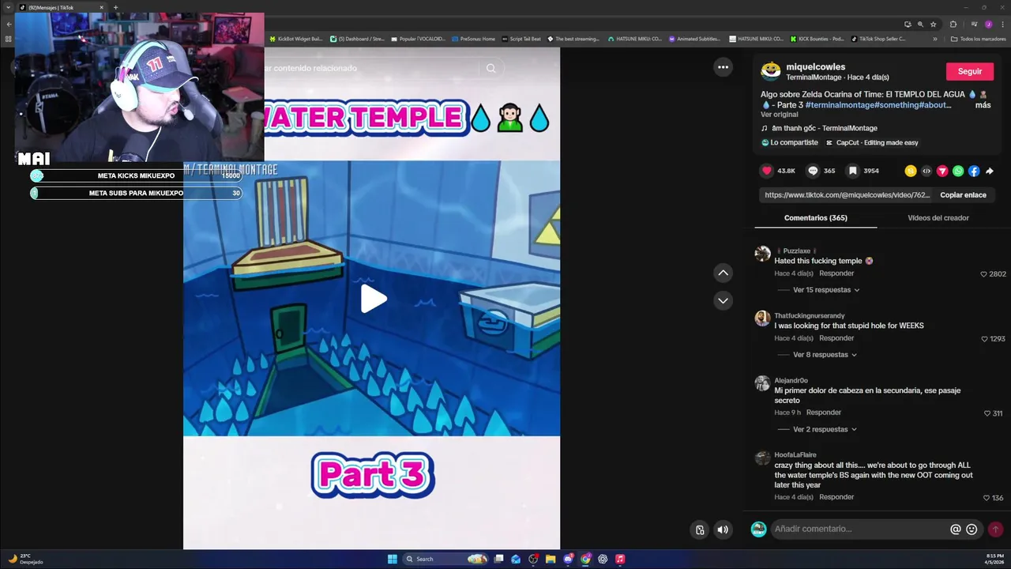Copy video link with Copiar enlace

tap(963, 194)
